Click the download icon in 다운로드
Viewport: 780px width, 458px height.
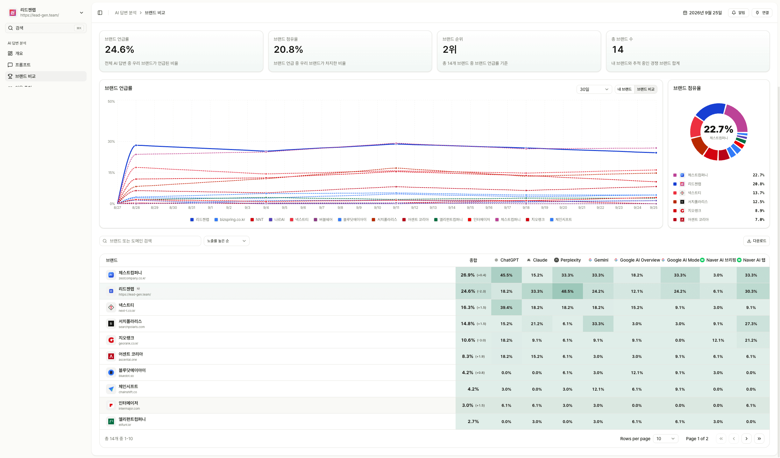click(749, 241)
